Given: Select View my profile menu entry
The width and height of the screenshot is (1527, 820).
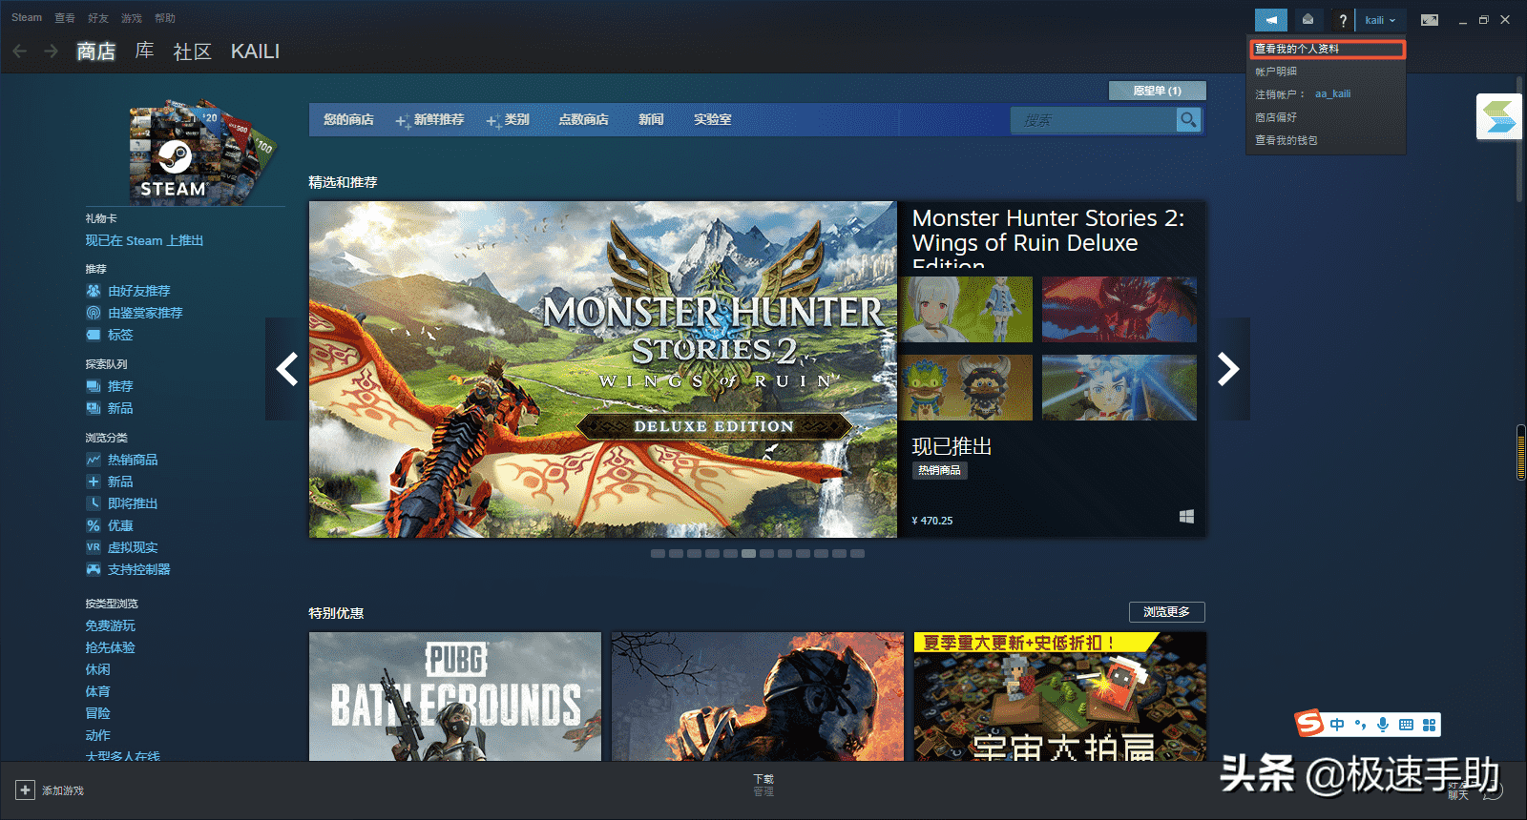Looking at the screenshot, I should (x=1327, y=49).
